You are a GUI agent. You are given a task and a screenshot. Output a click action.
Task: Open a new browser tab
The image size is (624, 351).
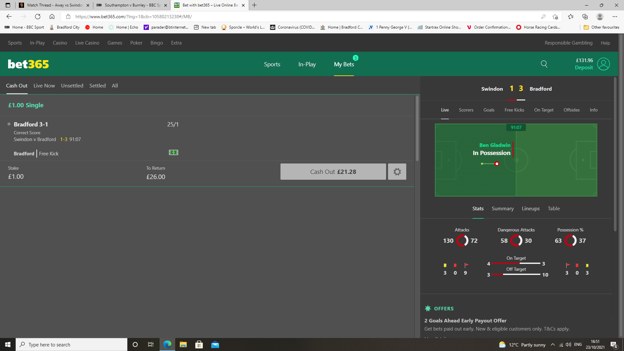pos(254,5)
